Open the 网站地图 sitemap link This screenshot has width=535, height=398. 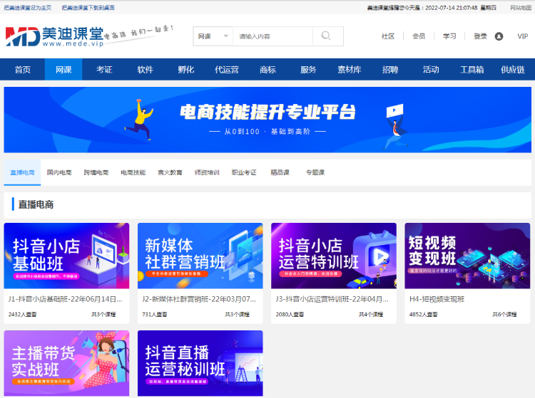(x=521, y=8)
